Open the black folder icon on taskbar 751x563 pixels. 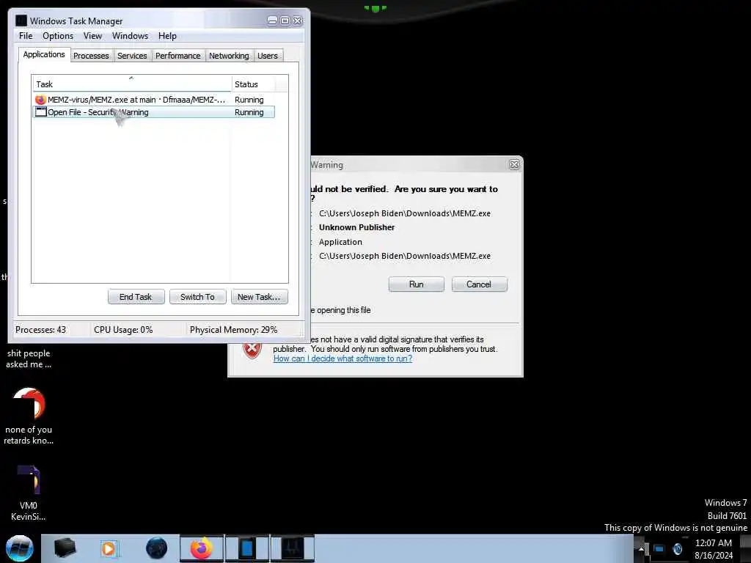click(65, 548)
